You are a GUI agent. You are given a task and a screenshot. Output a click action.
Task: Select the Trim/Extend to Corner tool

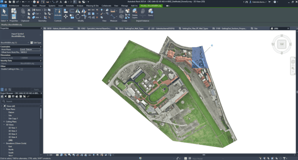[x=84, y=17]
